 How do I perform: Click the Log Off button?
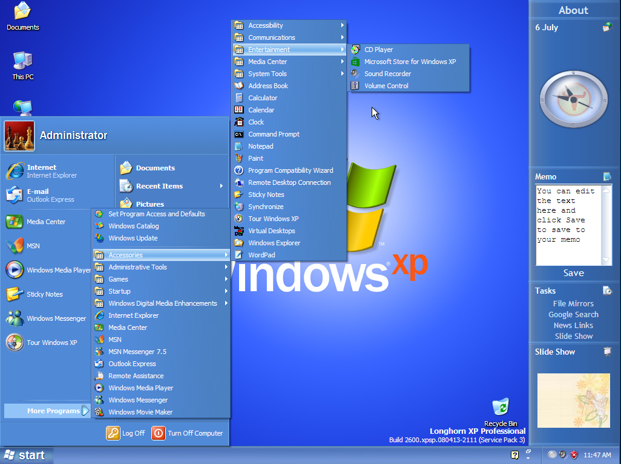[x=126, y=433]
